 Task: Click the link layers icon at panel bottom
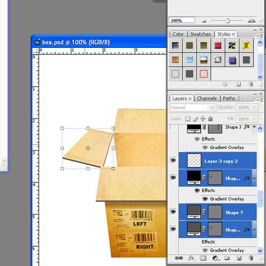click(179, 258)
